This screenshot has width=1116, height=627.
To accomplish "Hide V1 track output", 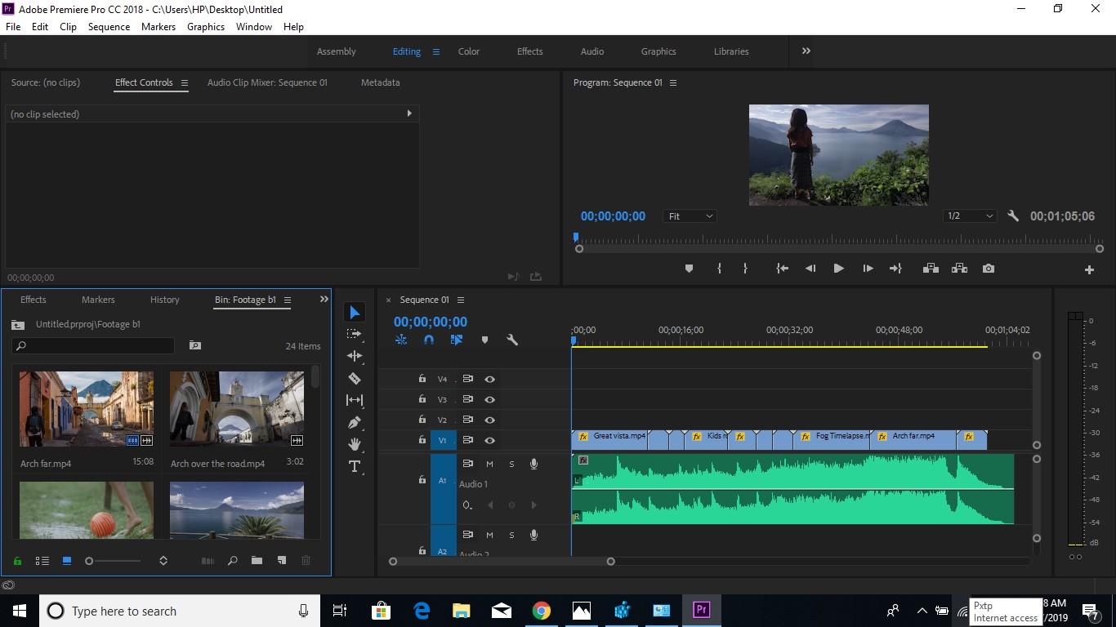I will [x=489, y=440].
